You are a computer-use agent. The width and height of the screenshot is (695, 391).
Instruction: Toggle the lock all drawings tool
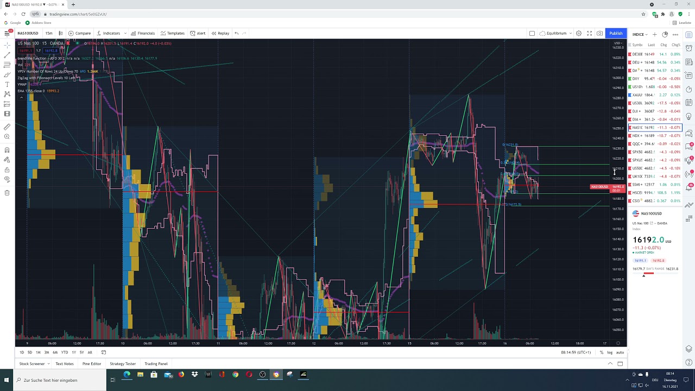(x=7, y=169)
